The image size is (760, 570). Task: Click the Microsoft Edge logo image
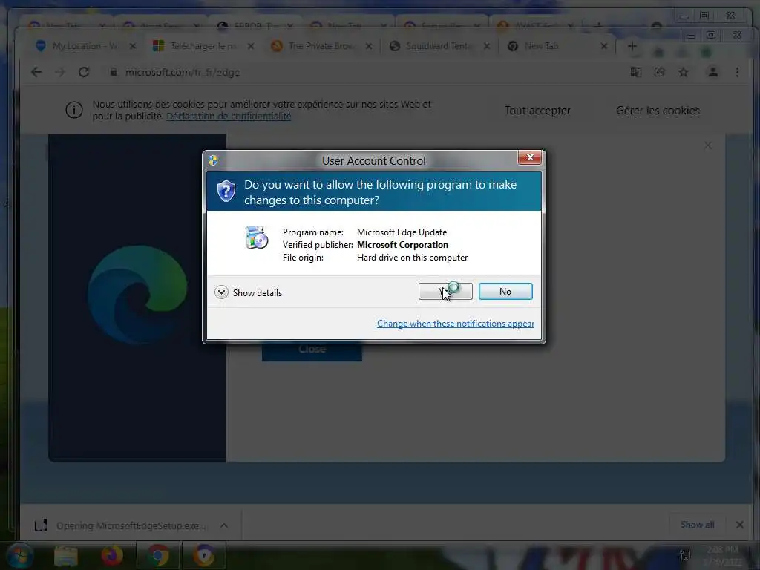[137, 295]
